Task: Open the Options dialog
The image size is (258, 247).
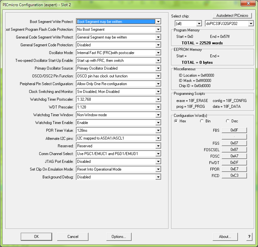Action: 119,237
